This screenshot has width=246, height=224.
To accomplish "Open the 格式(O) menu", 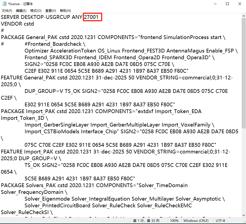I will 36,11.
